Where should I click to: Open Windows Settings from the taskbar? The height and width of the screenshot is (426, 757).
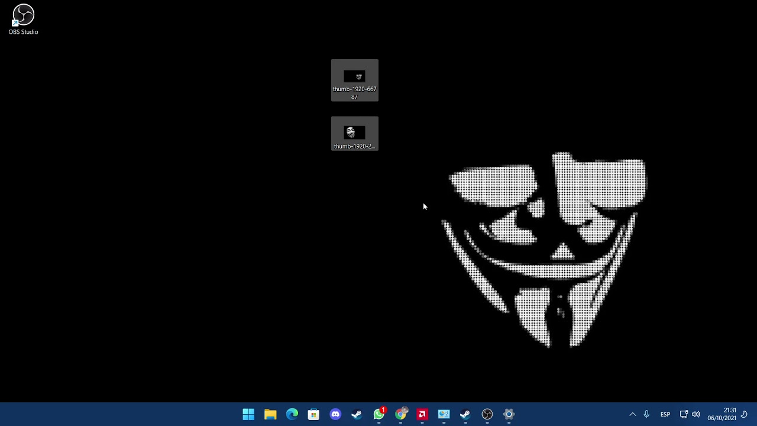tap(509, 414)
